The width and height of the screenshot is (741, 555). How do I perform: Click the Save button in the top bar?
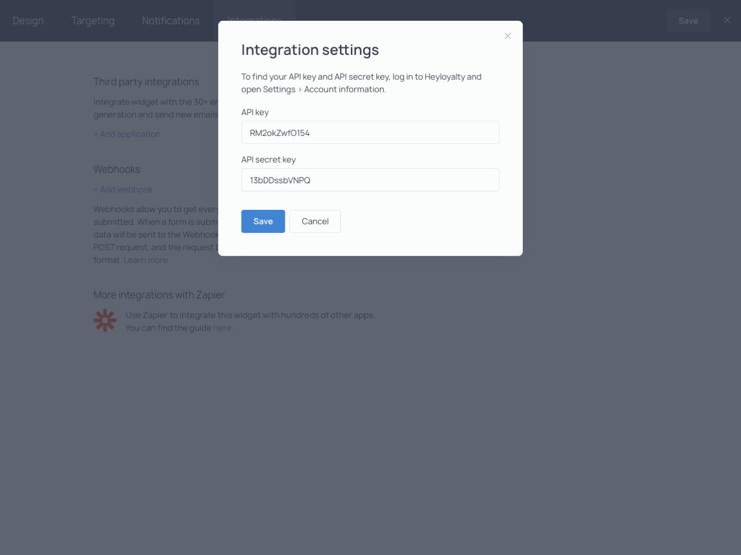pos(688,20)
